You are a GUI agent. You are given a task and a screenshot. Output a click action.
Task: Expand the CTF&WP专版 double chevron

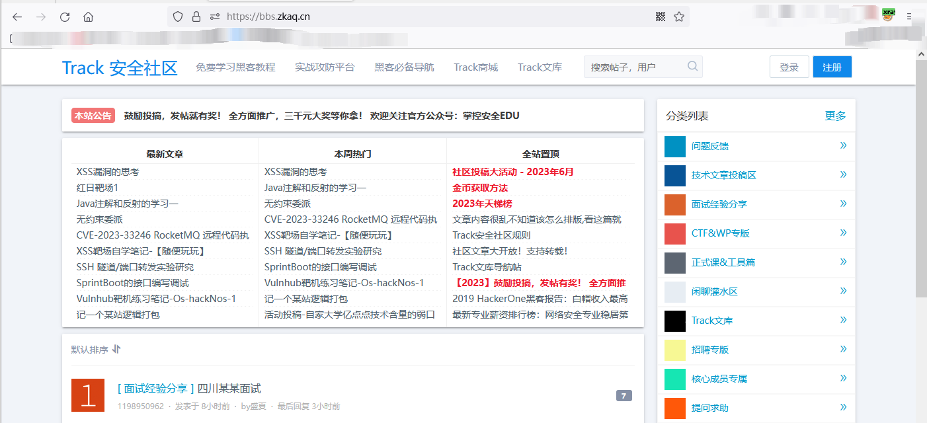click(x=843, y=233)
